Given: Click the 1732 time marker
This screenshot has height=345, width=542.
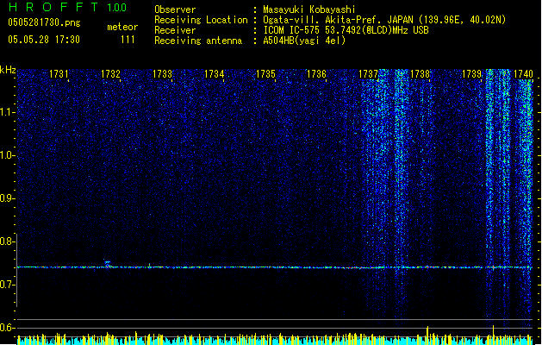Looking at the screenshot, I should pos(110,74).
